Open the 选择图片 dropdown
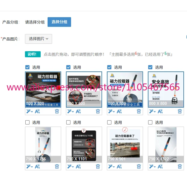Viewport: 187px width, 173px height. pos(39,39)
